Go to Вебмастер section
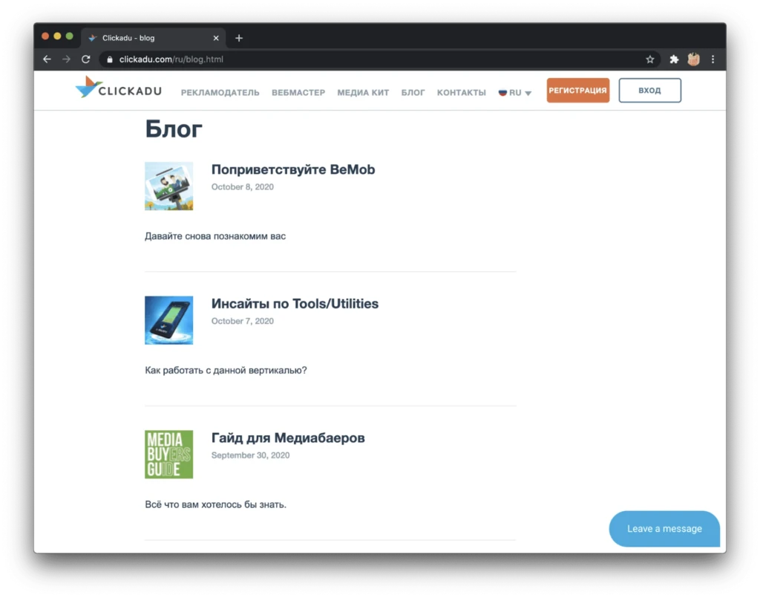Viewport: 760px width, 598px height. (x=298, y=92)
